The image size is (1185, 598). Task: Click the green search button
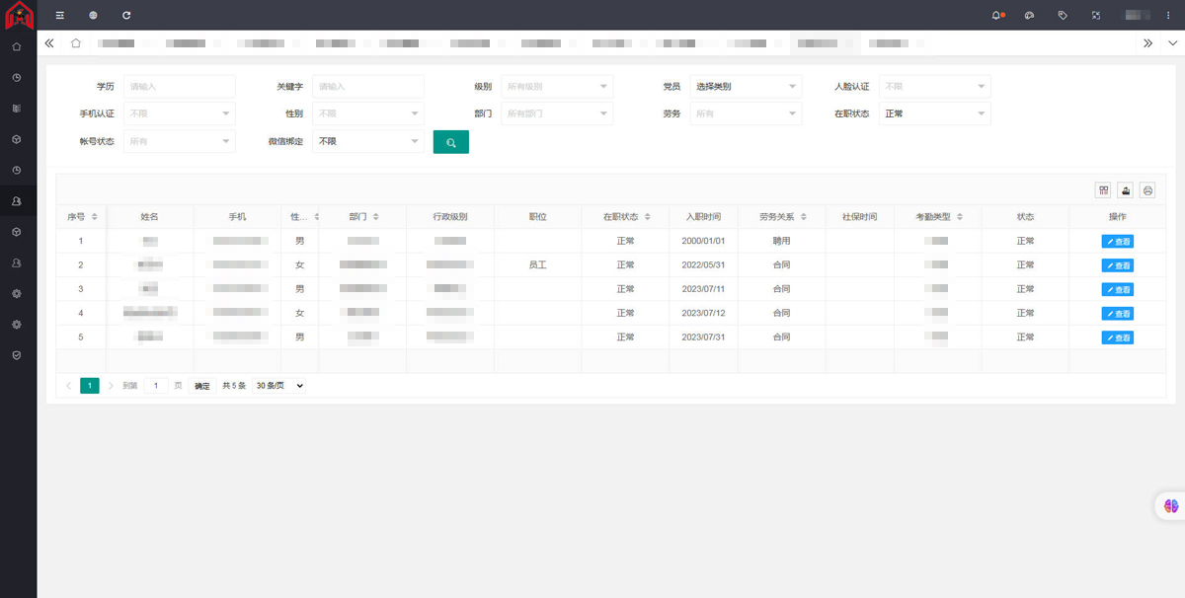450,142
